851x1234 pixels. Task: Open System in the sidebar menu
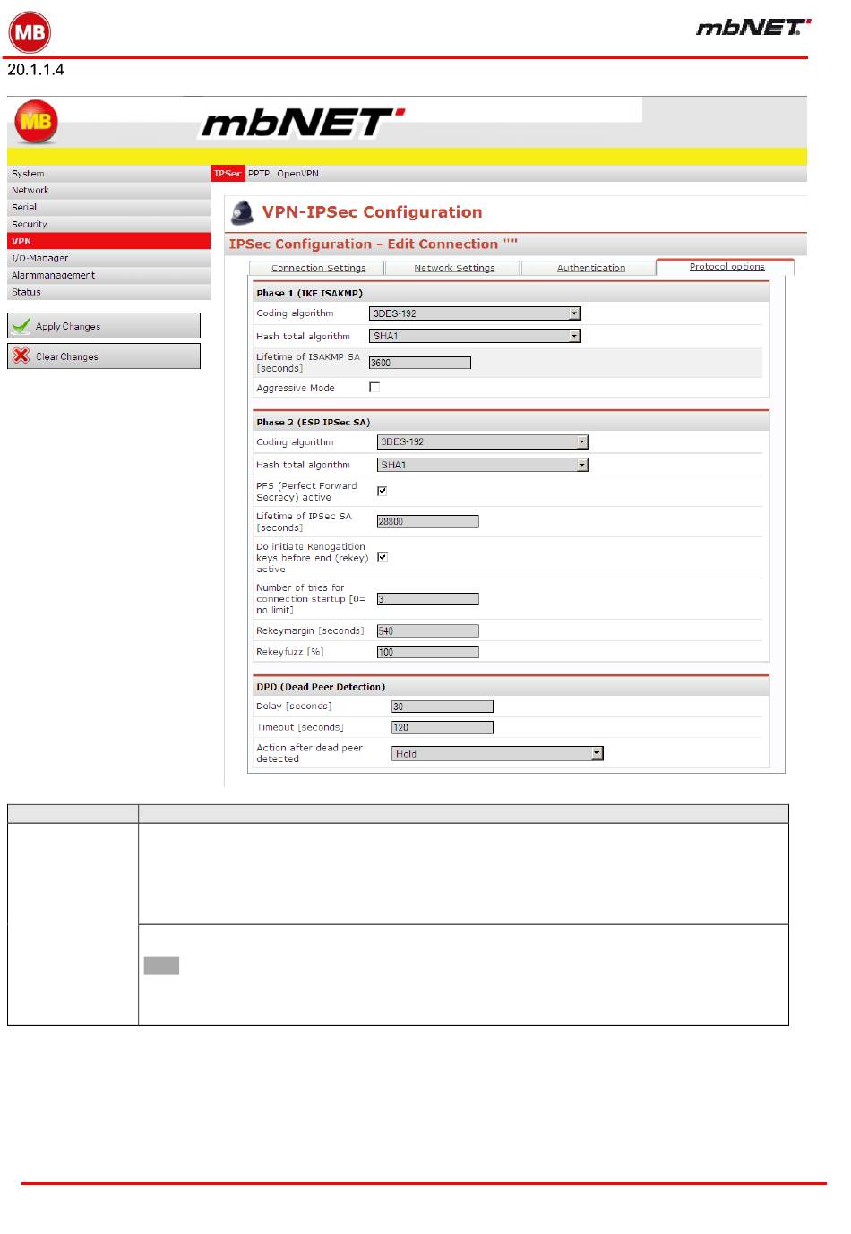tap(108, 174)
